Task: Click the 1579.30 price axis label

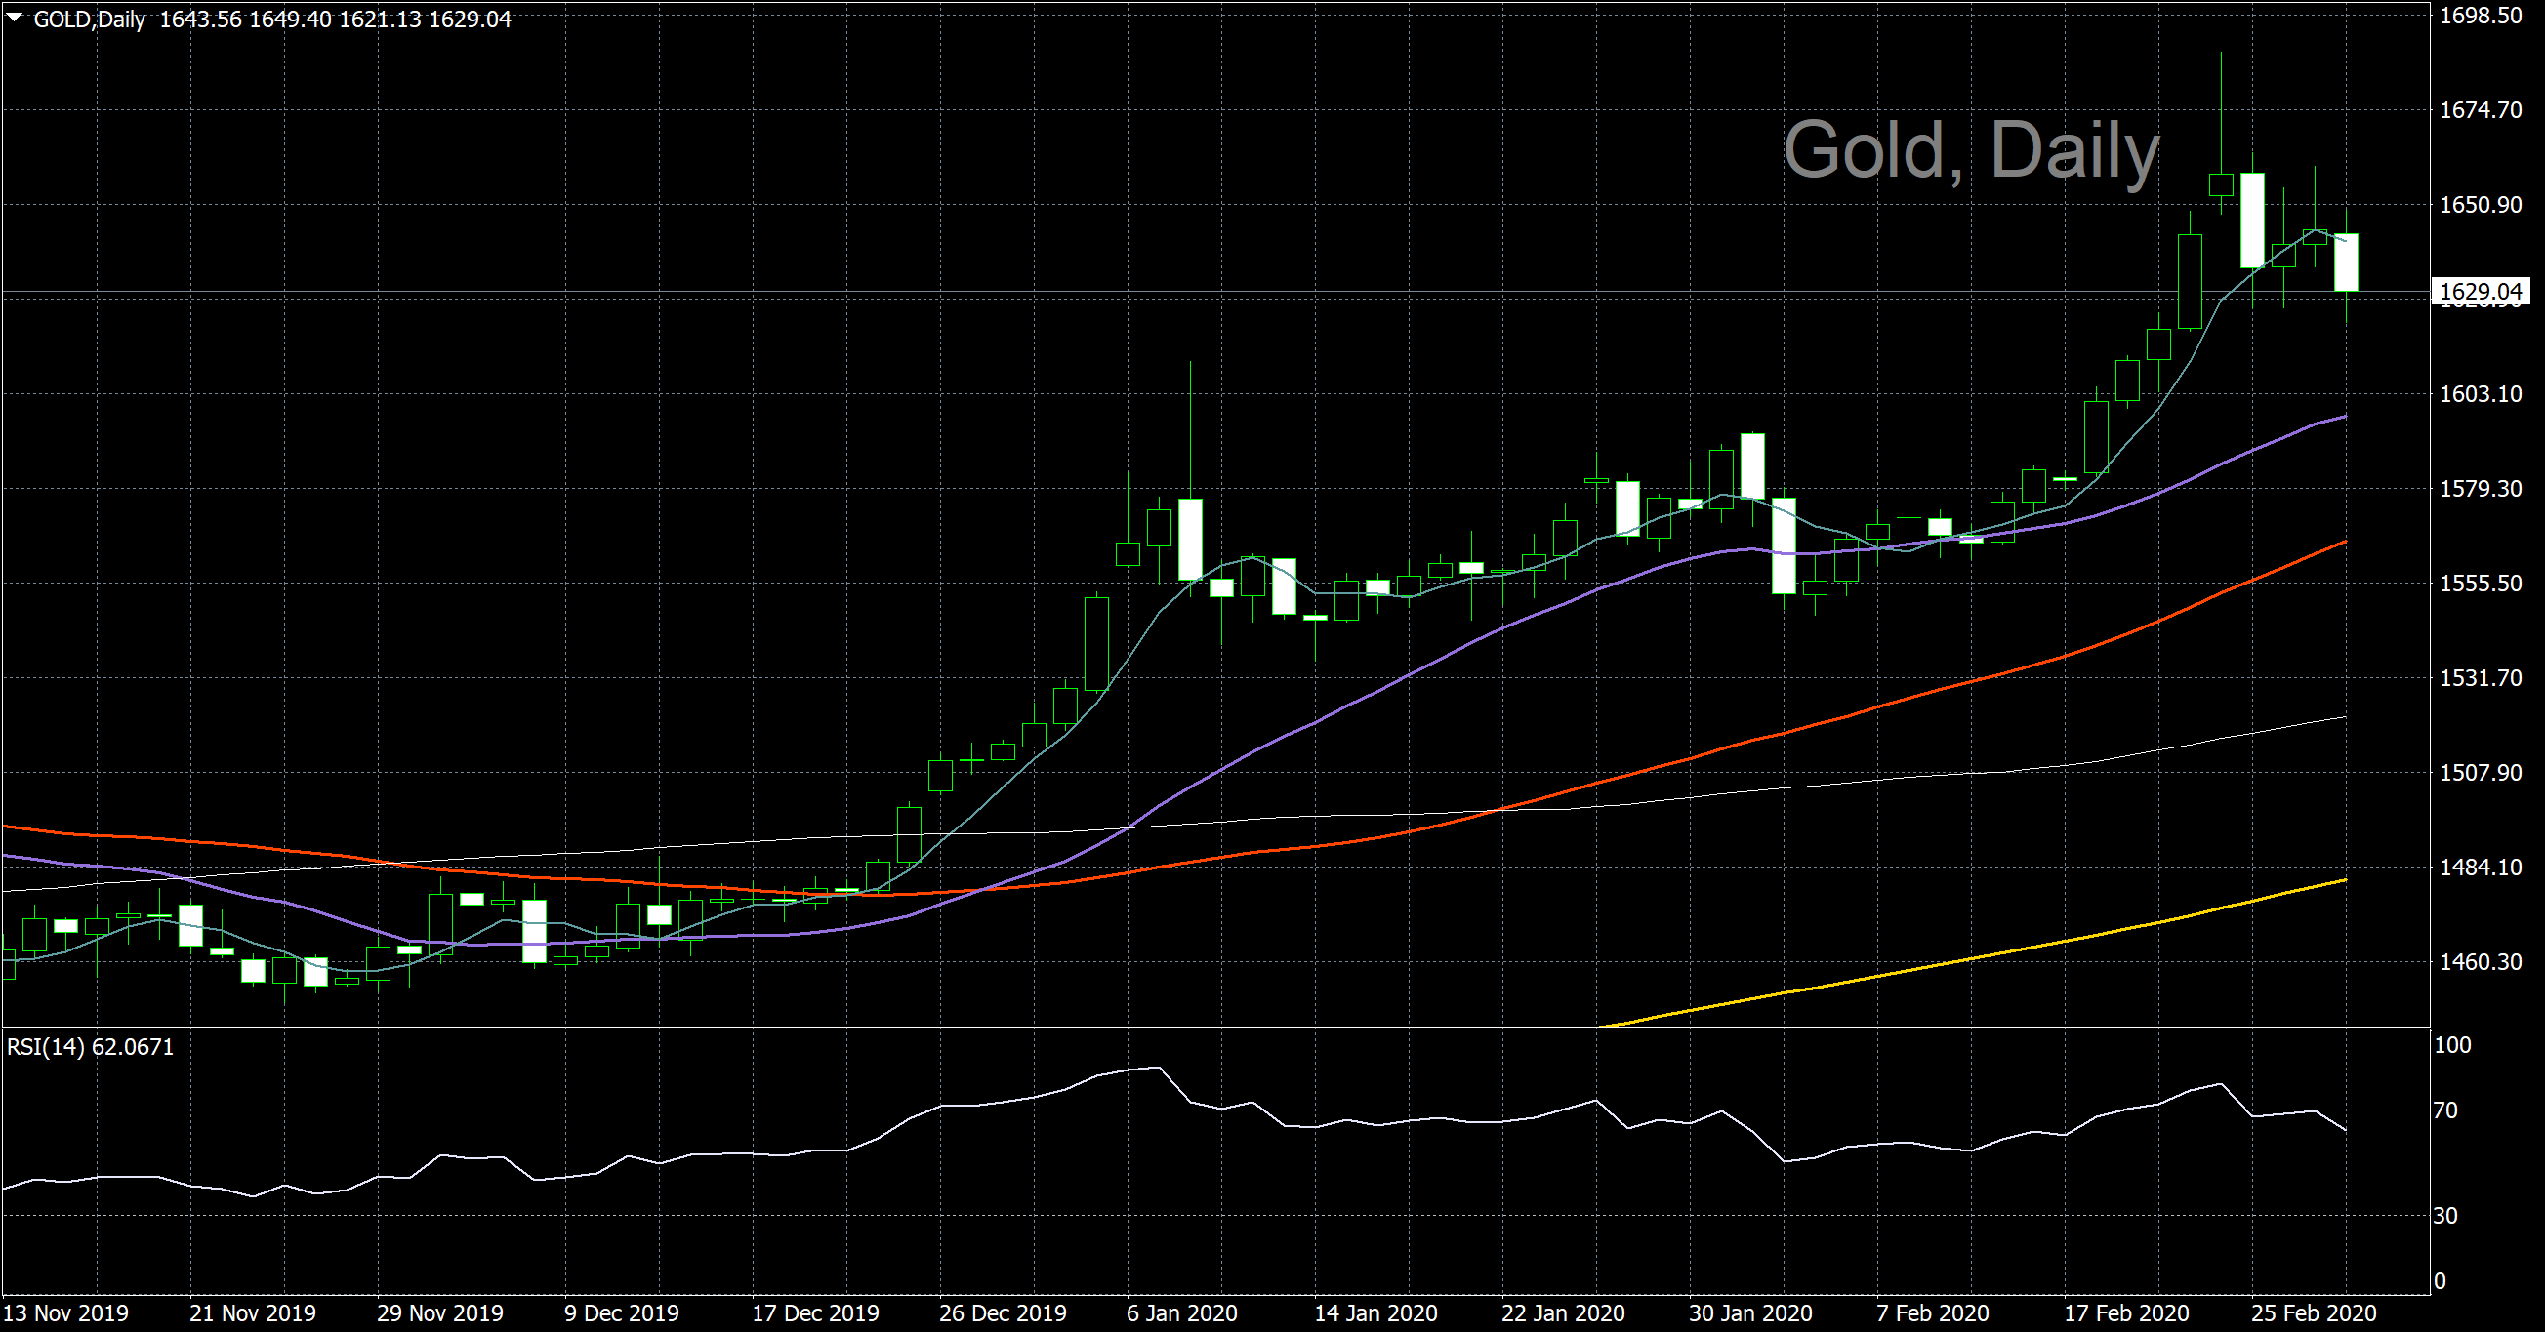Action: point(2480,489)
